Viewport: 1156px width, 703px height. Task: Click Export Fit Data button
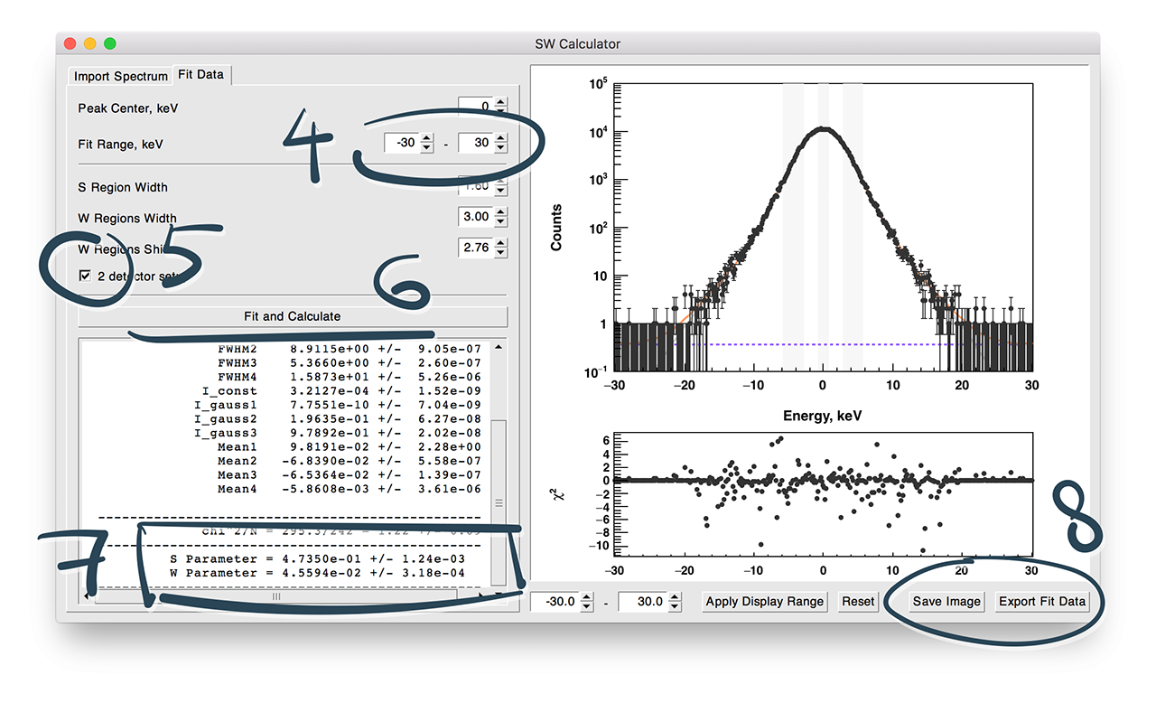point(1041,602)
